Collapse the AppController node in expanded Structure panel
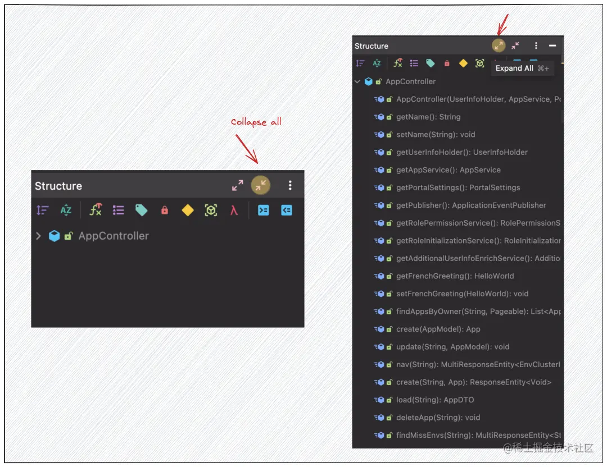Image resolution: width=607 pixels, height=467 pixels. 357,81
